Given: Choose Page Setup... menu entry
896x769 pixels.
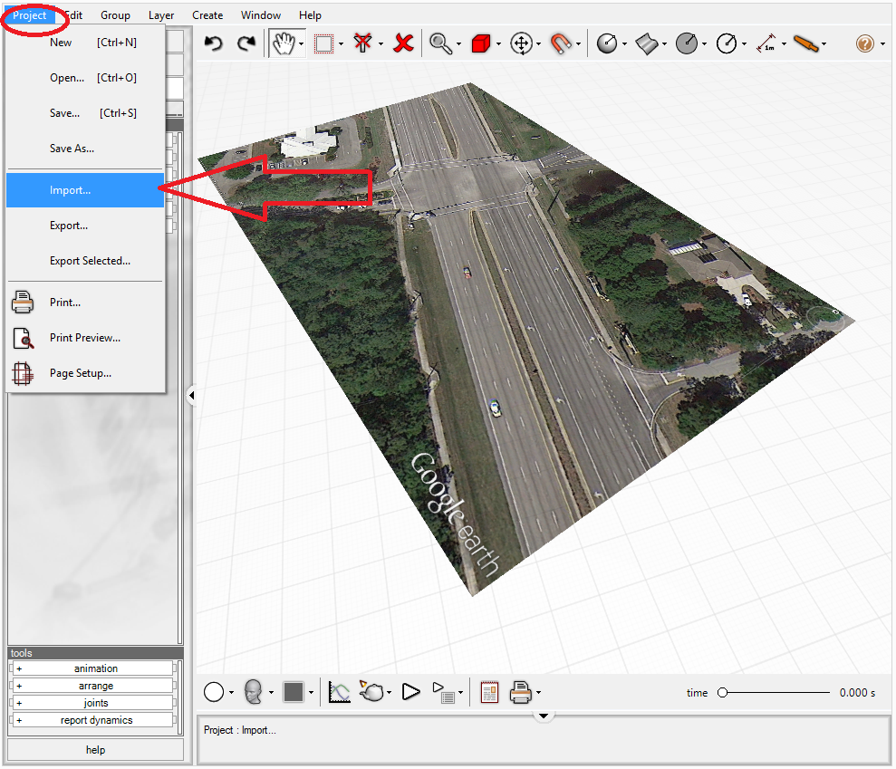Looking at the screenshot, I should coord(85,373).
